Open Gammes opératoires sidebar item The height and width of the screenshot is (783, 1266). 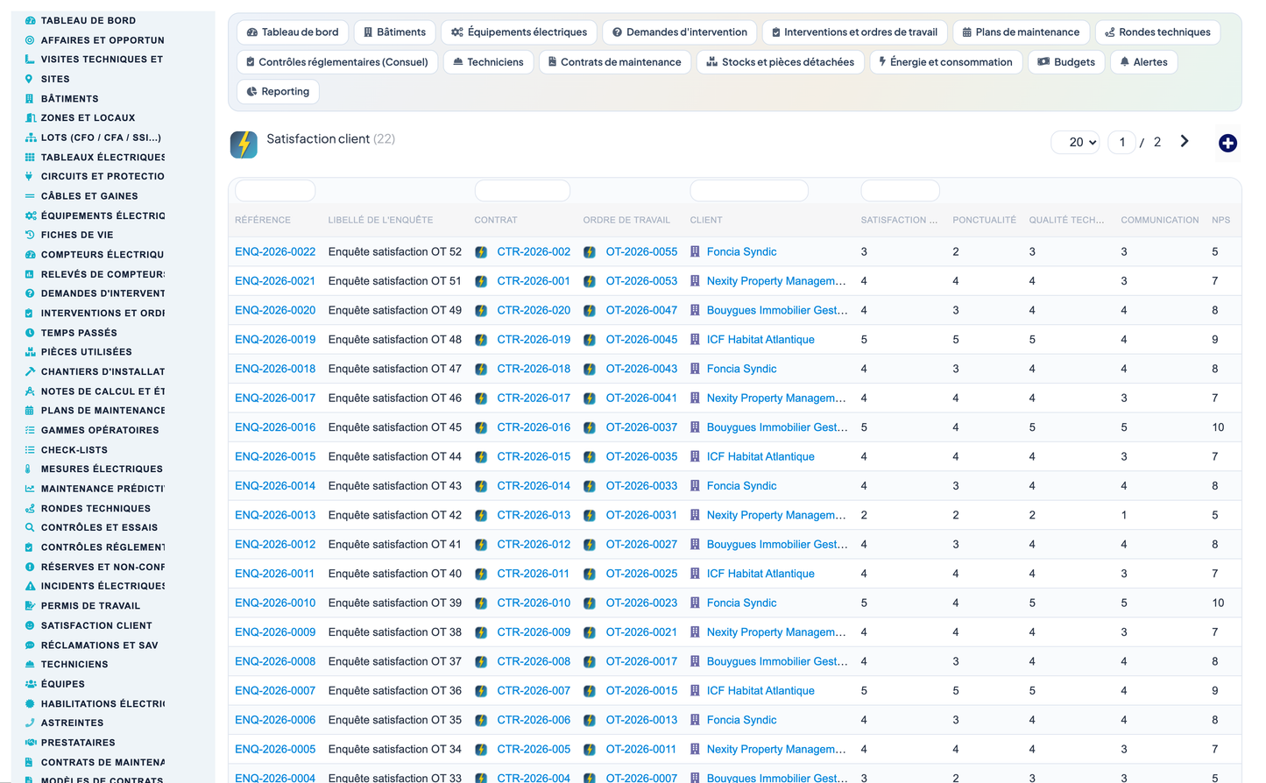click(100, 430)
